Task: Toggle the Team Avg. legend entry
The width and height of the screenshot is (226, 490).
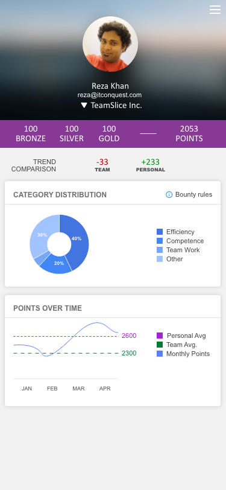Action: (x=177, y=345)
